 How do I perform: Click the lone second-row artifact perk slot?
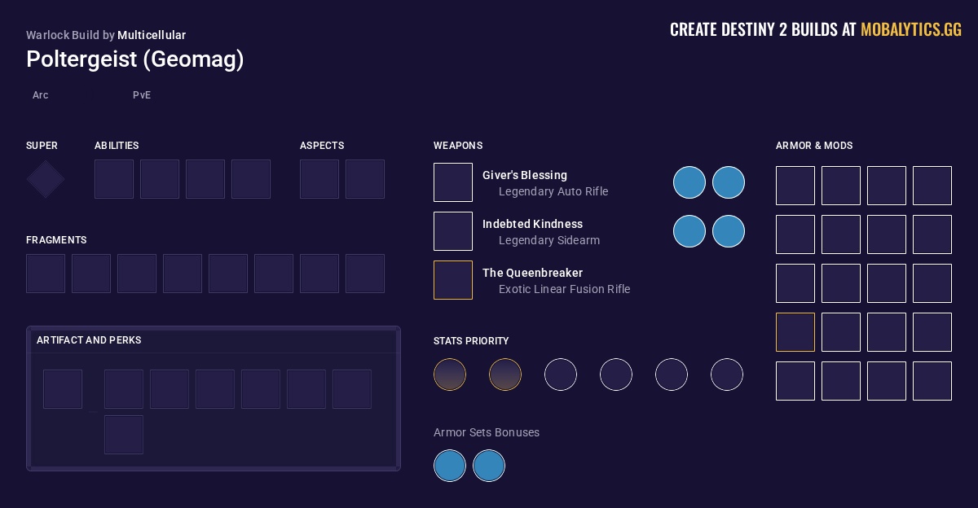(x=124, y=435)
